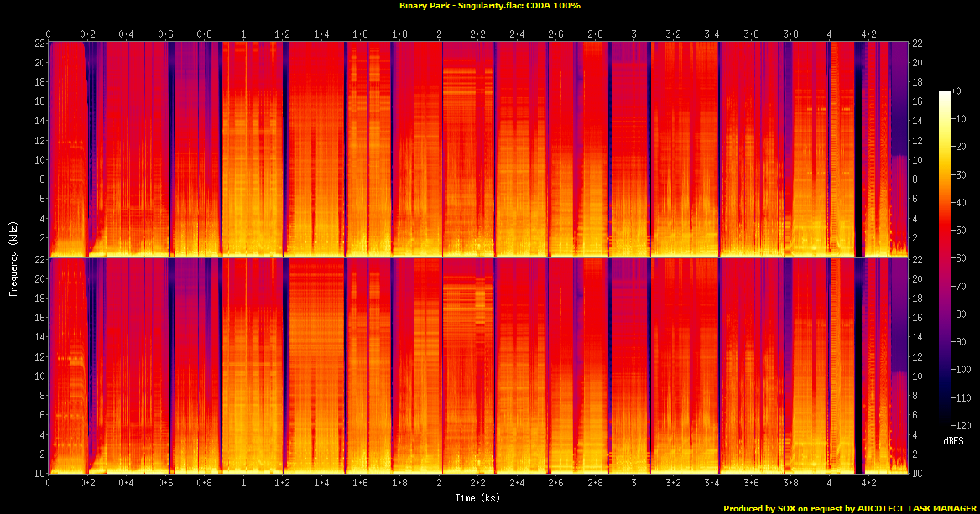980x514 pixels.
Task: Click the dBFS label under the color scale
Action: 953,439
